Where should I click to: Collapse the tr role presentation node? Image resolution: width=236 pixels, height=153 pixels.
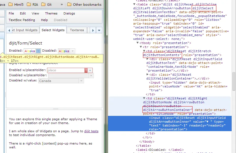(x=141, y=47)
